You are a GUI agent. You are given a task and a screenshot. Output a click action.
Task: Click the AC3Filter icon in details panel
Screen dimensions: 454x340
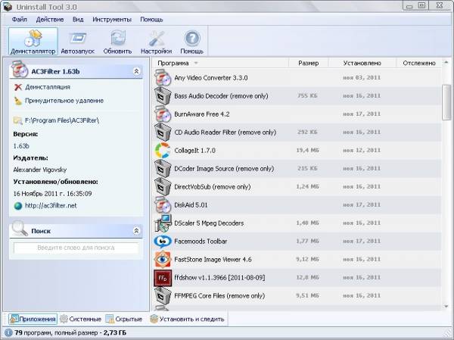pyautogui.click(x=20, y=70)
